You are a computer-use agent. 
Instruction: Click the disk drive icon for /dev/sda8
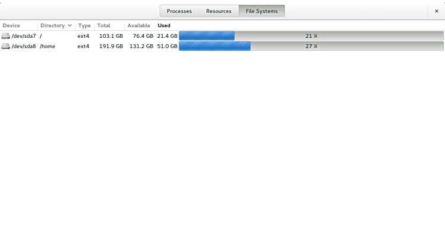coord(6,46)
